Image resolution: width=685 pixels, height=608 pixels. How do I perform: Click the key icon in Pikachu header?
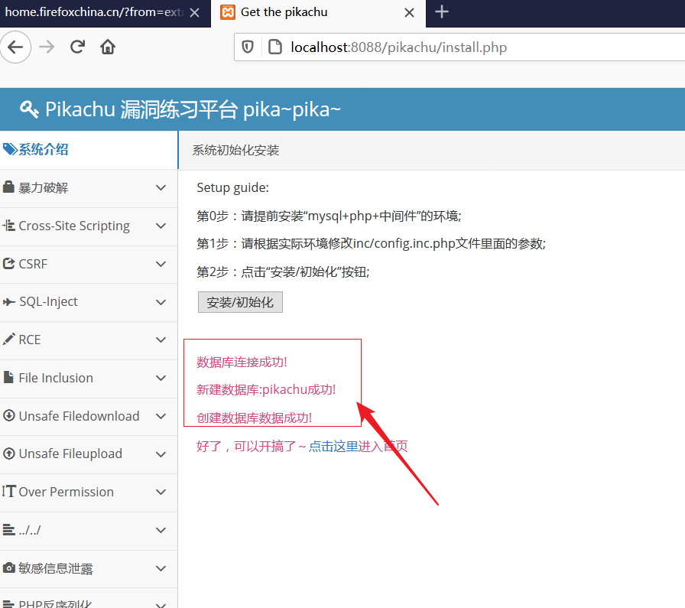point(29,109)
